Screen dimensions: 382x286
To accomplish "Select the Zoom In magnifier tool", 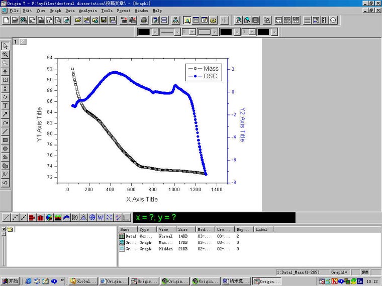I will (x=5, y=54).
